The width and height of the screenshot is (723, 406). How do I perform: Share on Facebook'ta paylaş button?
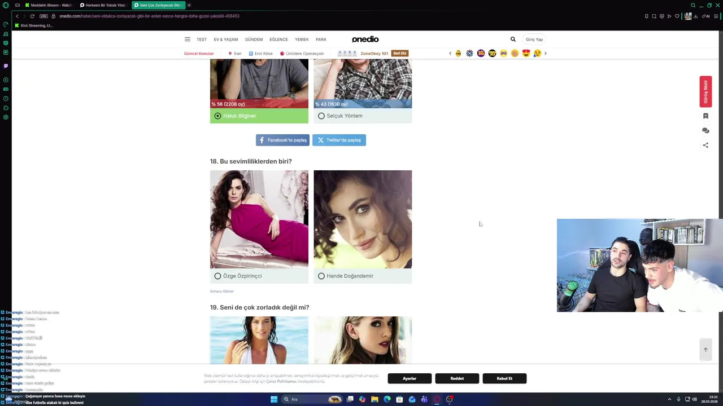[282, 140]
